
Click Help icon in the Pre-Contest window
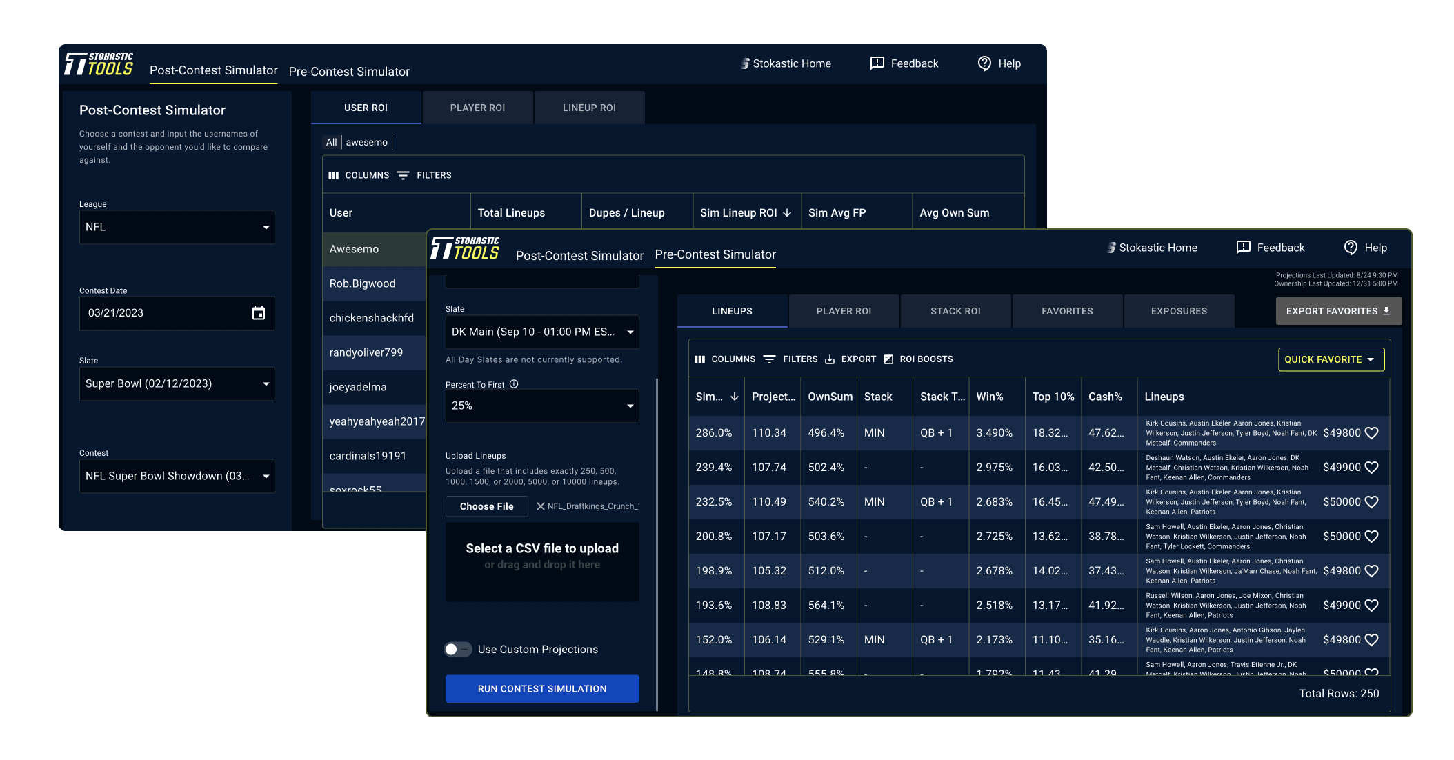1351,248
